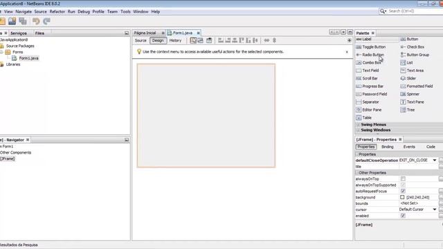The image size is (443, 249).
Task: Toggle the alwaysOnTop checkbox
Action: 403,179
